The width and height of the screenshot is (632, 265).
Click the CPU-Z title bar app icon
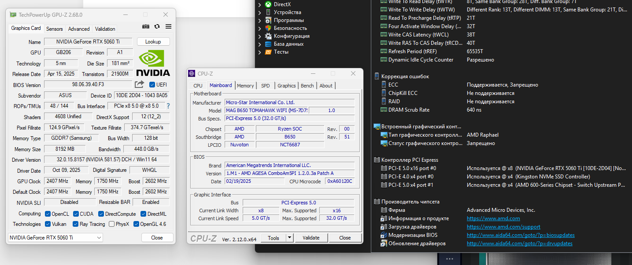pyautogui.click(x=192, y=73)
